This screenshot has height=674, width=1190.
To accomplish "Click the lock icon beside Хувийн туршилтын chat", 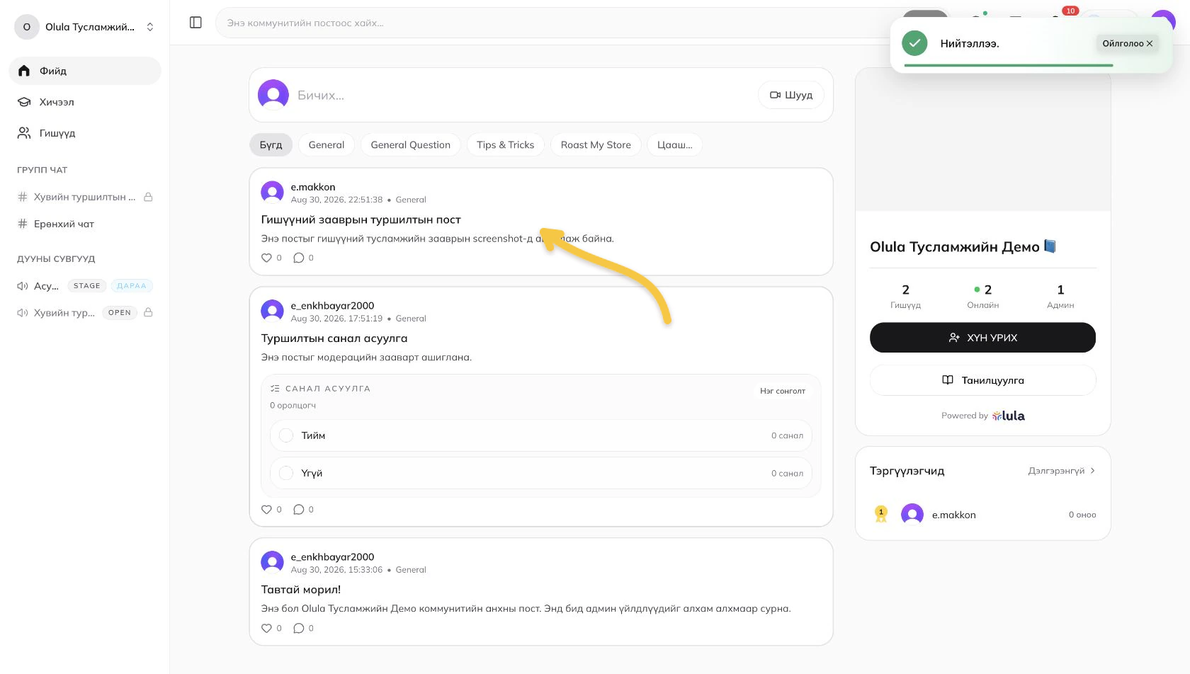I will (148, 197).
